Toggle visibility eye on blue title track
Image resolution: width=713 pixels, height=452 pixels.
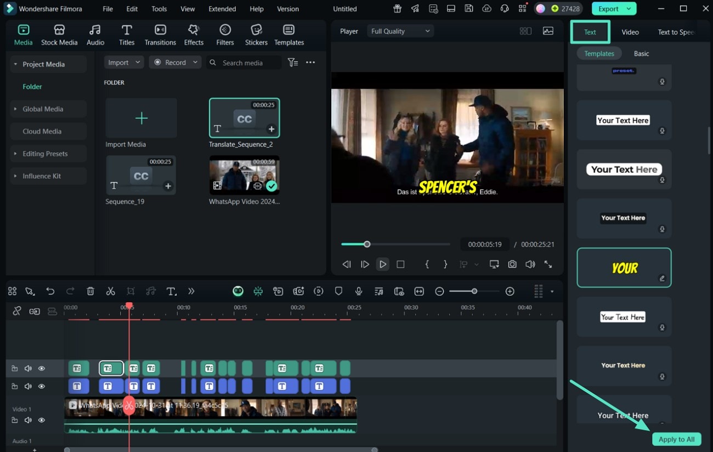point(42,386)
